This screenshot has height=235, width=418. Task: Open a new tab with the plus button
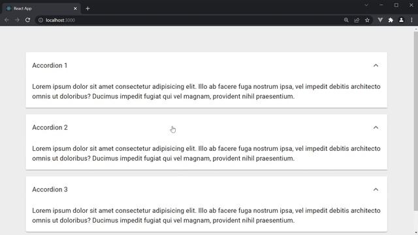click(88, 8)
